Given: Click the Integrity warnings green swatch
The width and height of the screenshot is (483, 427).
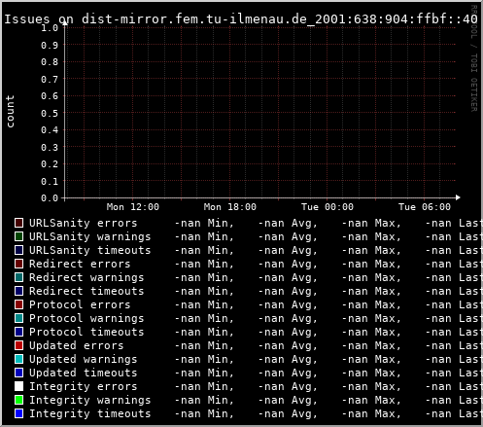Looking at the screenshot, I should tap(19, 400).
